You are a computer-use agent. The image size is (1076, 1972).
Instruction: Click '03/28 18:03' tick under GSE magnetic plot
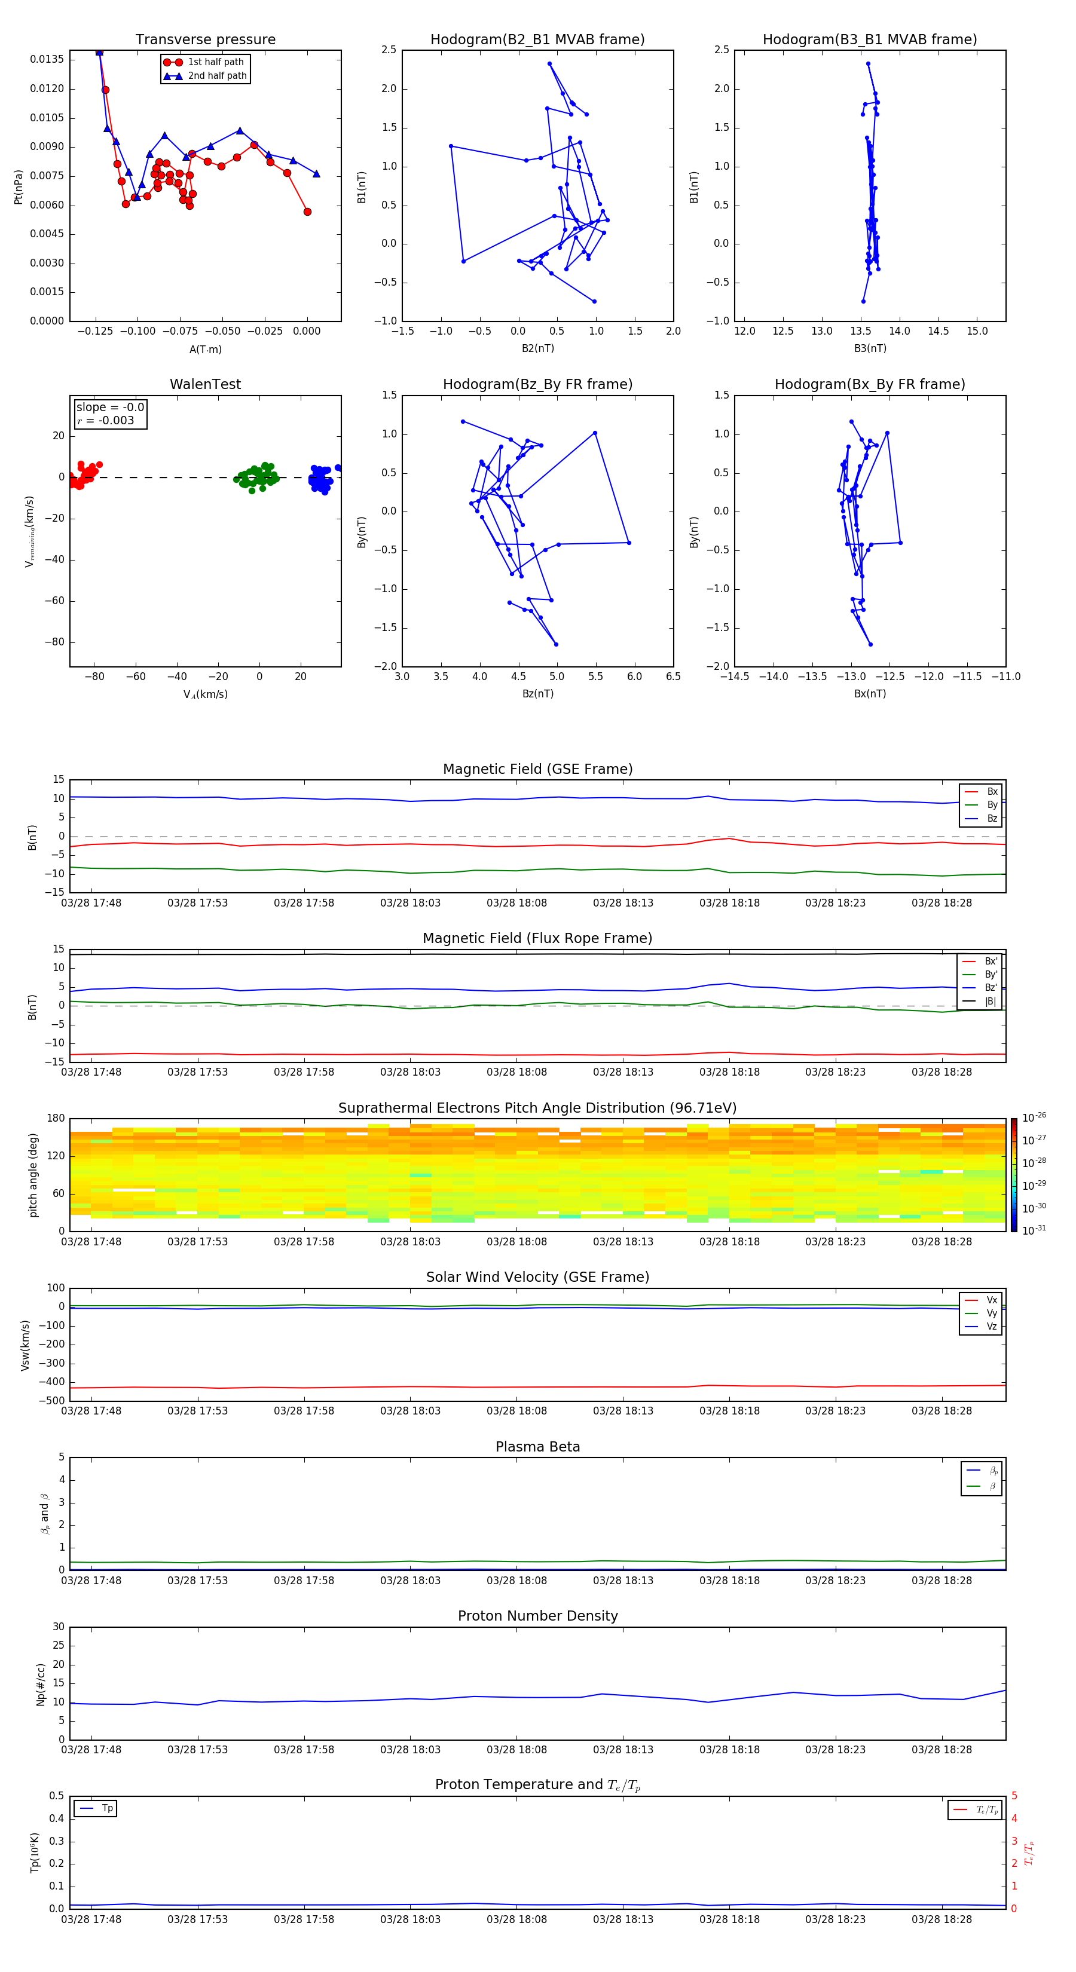[411, 904]
